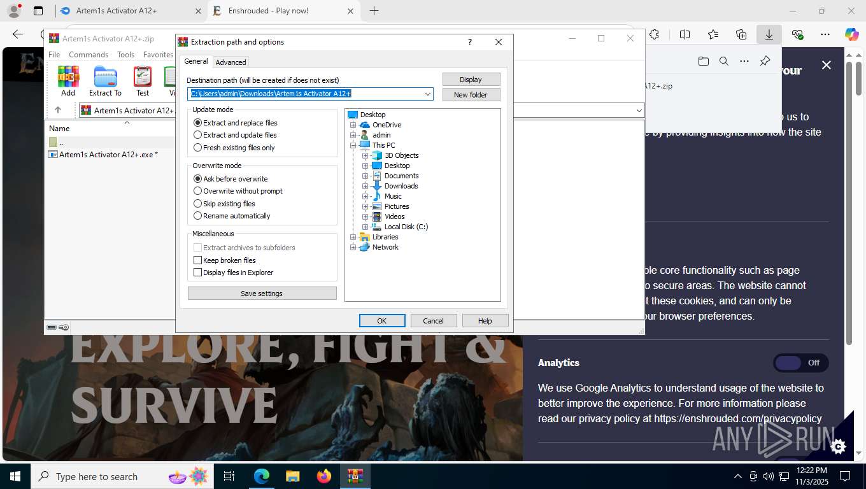Screen dimensions: 866x489
Task: Open Edge settings and more ellipsis
Action: pyautogui.click(x=825, y=34)
